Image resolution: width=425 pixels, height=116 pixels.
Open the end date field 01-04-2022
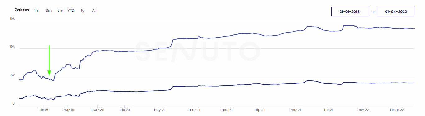395,11
